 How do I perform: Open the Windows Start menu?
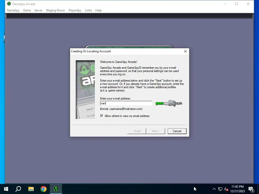pyautogui.click(x=6, y=189)
